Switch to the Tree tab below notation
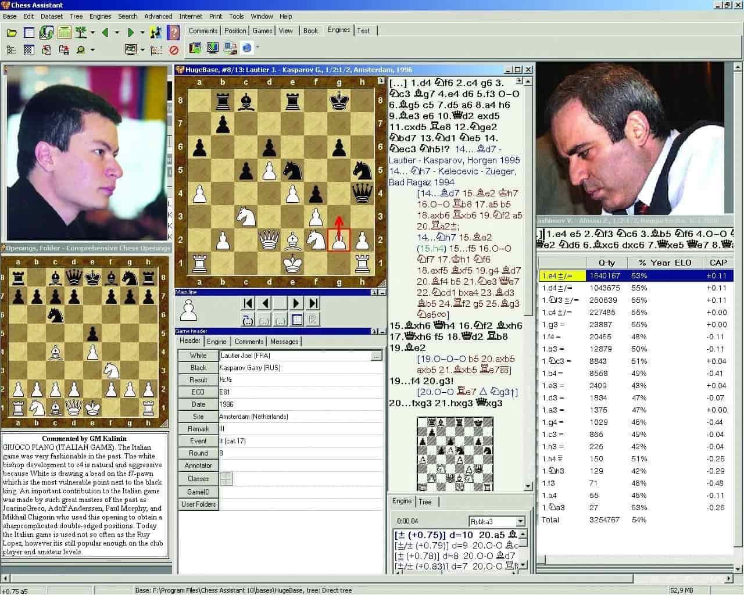The height and width of the screenshot is (595, 744). (425, 501)
